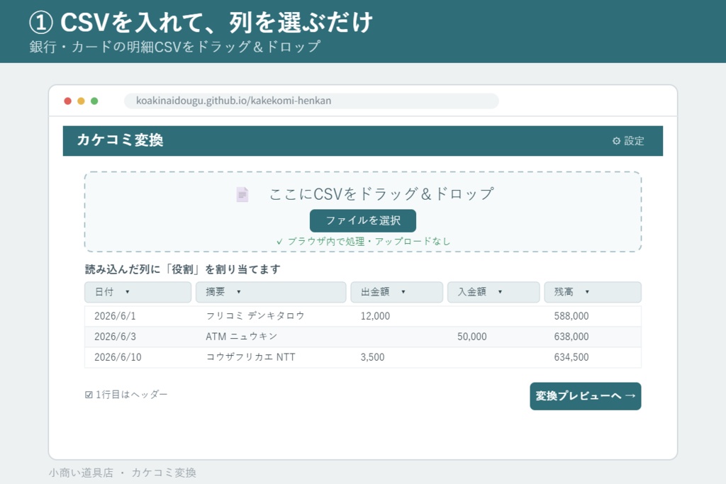
Task: Open the 設定 gear settings
Action: 628,141
